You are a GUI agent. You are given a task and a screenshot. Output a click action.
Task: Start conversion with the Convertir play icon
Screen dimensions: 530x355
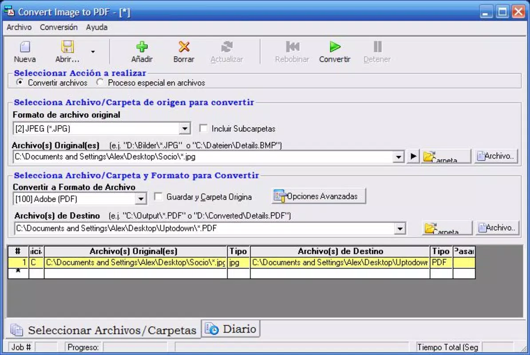tap(335, 47)
